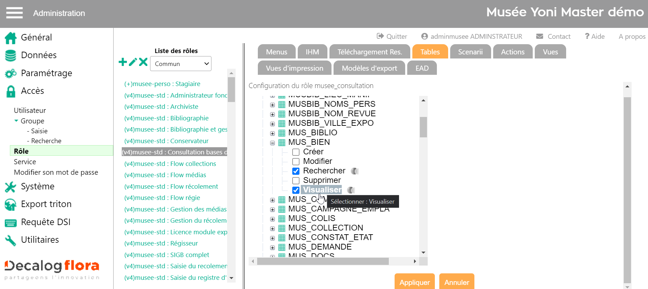Enable the Créer checkbox under MUS_BIEN
Viewport: 648px width, 289px height.
pos(296,152)
